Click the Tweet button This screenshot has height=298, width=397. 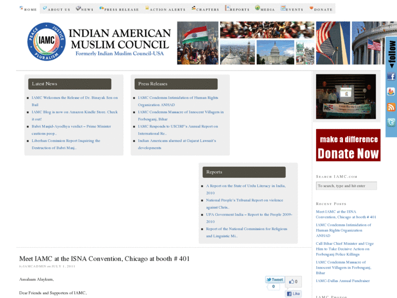(275, 279)
